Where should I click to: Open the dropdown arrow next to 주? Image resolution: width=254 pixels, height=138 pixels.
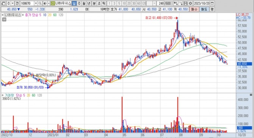13,3
